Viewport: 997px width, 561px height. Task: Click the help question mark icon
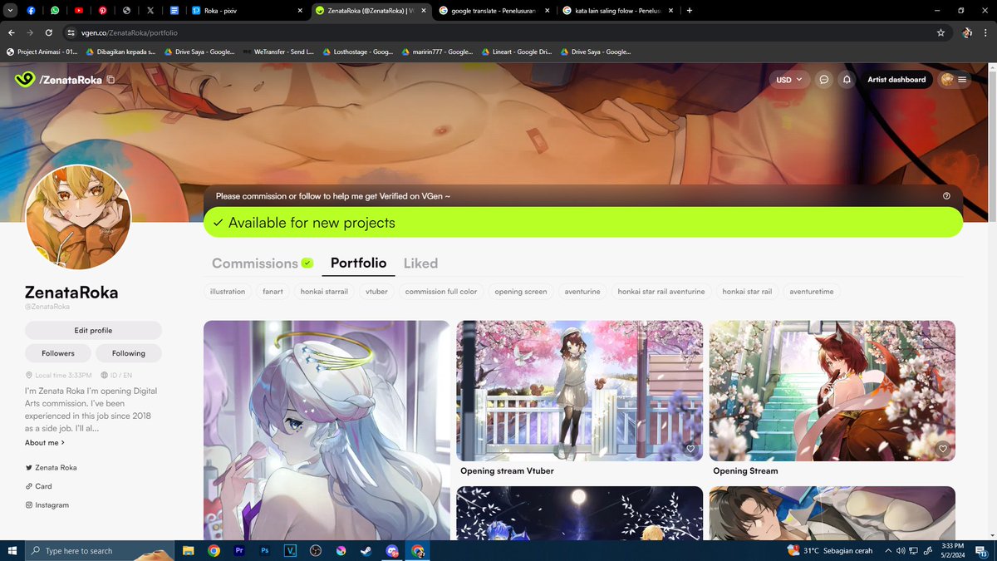coord(946,196)
